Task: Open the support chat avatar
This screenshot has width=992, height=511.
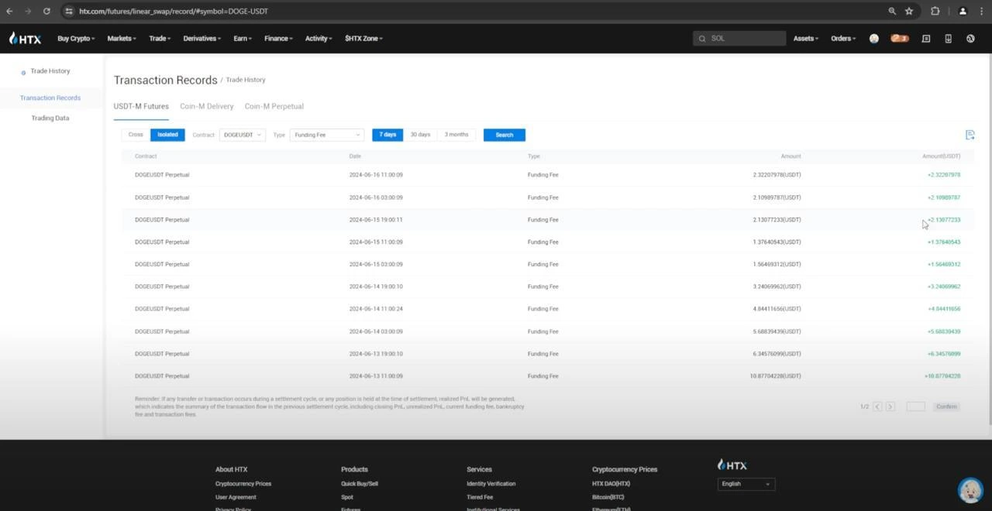Action: (970, 490)
